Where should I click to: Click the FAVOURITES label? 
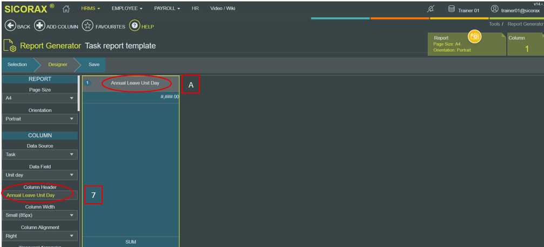(x=110, y=26)
